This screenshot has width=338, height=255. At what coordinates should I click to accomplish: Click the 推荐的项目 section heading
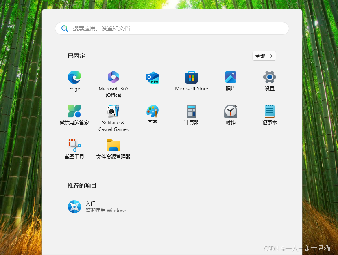point(82,185)
